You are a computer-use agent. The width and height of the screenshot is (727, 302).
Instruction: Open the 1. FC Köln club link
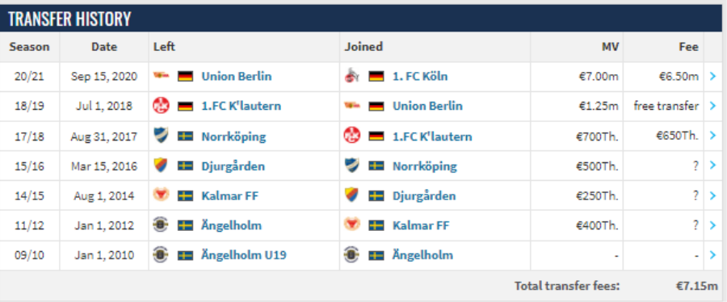[420, 77]
